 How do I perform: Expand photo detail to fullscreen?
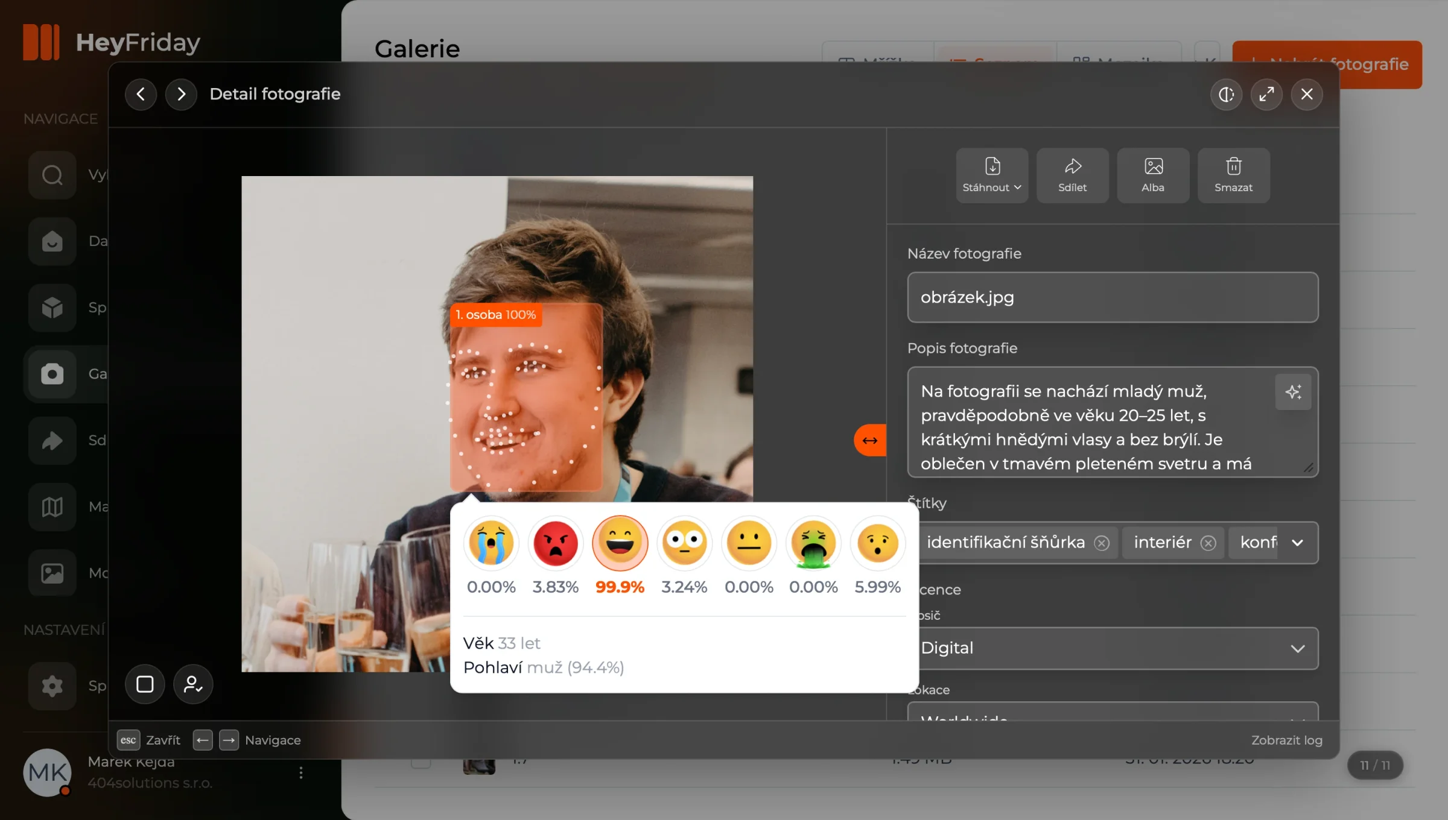pos(1266,94)
